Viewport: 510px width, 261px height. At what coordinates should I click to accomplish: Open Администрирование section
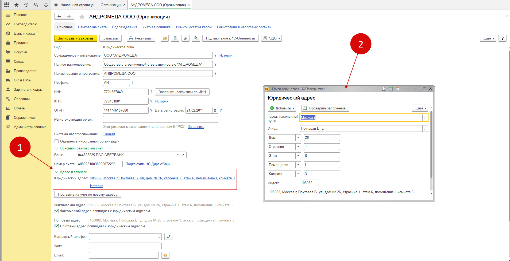pyautogui.click(x=30, y=127)
